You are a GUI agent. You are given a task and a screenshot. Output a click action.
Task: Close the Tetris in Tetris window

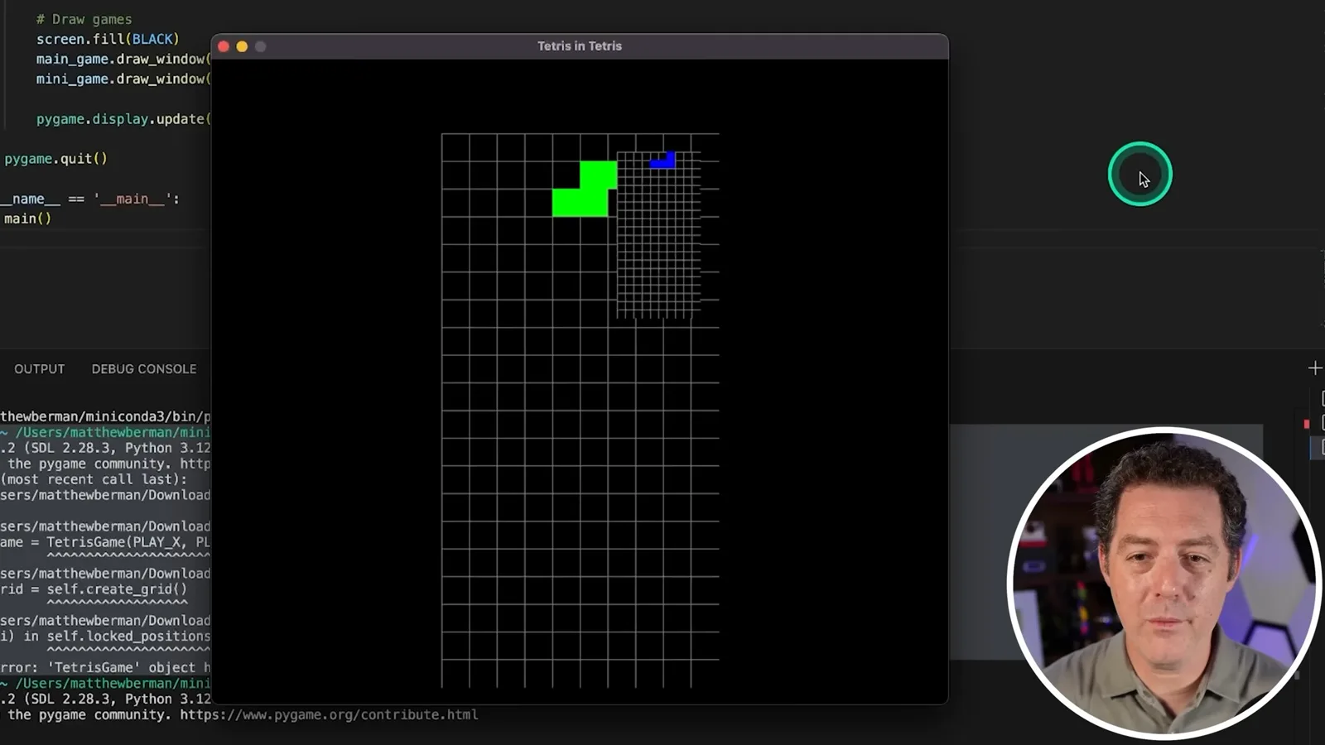click(224, 46)
